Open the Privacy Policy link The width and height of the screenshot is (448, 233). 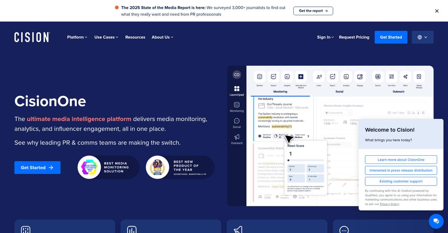[389, 204]
